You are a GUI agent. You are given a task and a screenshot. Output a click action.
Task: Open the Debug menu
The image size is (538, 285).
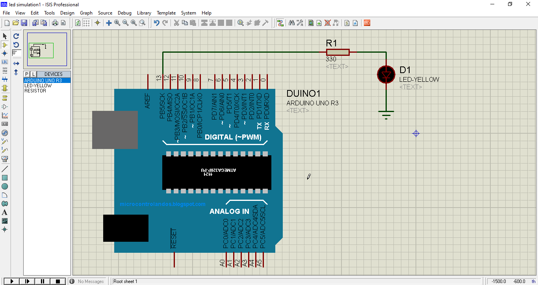click(x=124, y=13)
